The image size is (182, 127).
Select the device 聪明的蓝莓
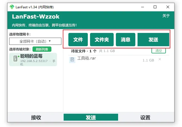coord(33,59)
